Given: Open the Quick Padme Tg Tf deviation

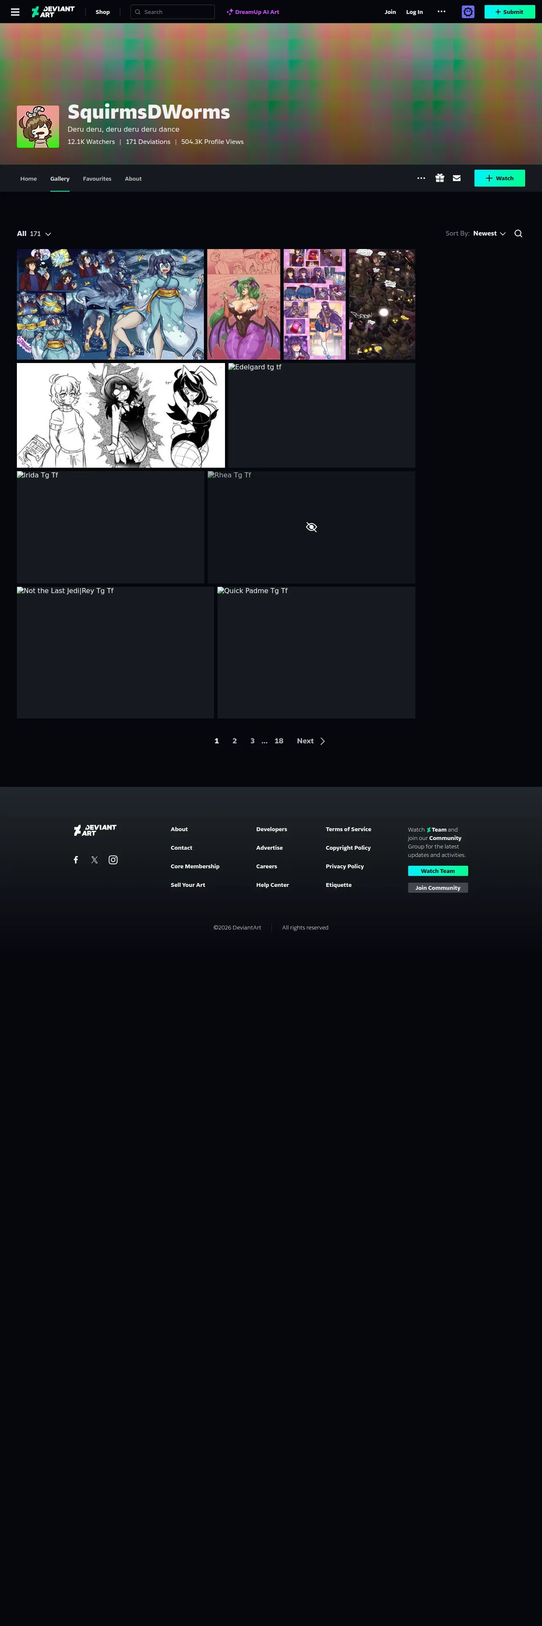Looking at the screenshot, I should click(317, 653).
